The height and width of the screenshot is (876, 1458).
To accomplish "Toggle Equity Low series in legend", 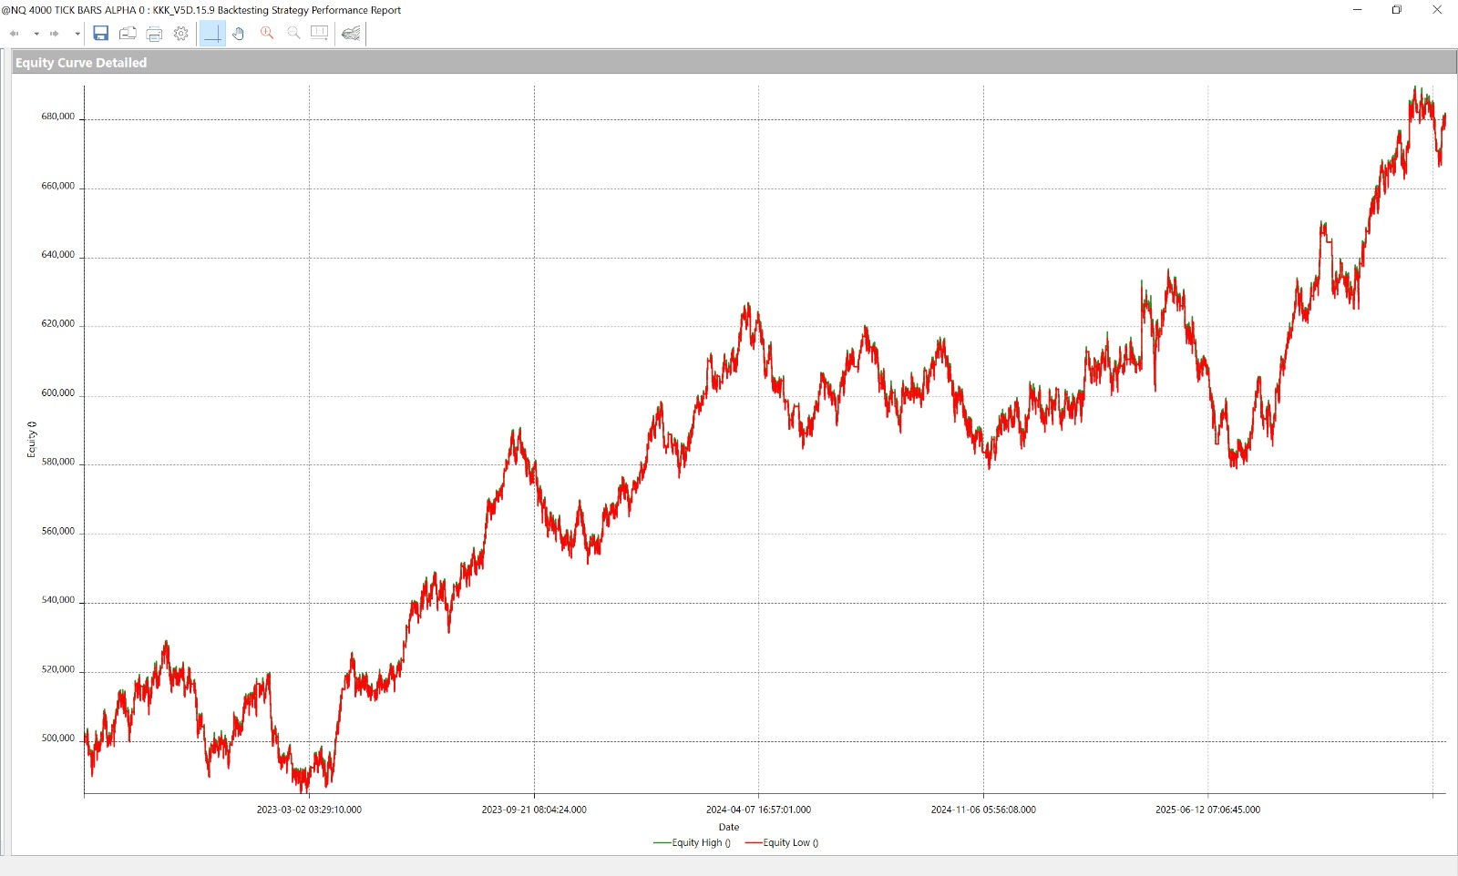I will 782,843.
